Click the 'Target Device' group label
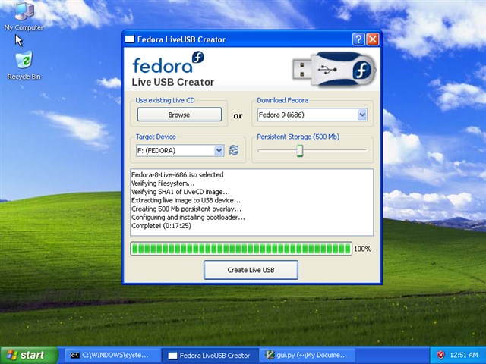 pos(156,136)
